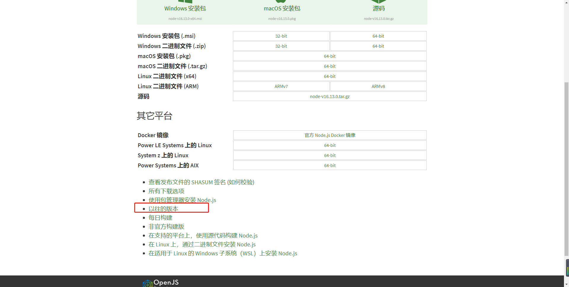Click the Windows 安装包 download card
This screenshot has height=287, width=569.
pos(185,12)
